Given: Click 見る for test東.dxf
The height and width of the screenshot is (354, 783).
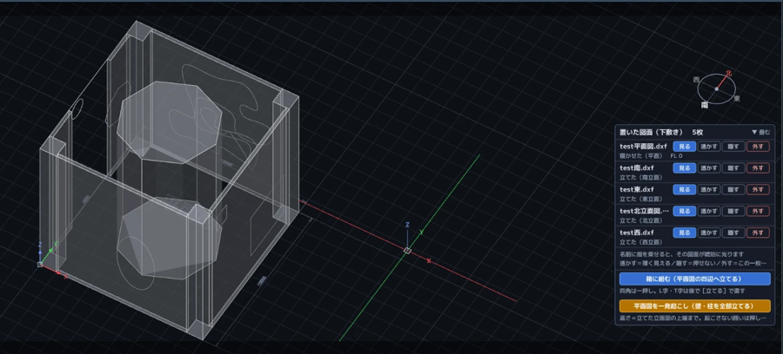Looking at the screenshot, I should tap(684, 190).
